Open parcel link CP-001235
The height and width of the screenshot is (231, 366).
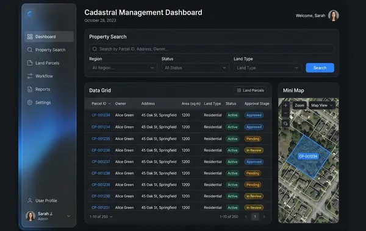point(101,139)
